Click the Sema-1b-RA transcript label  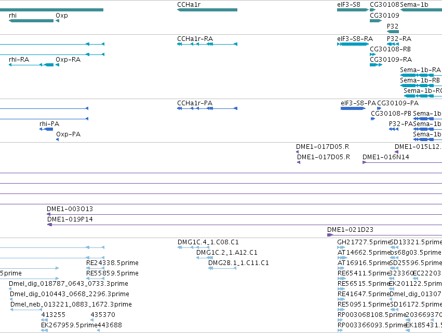pos(420,70)
